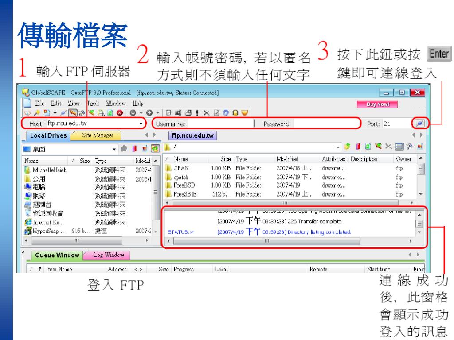Click the Connect button next to Port
The width and height of the screenshot is (454, 340).
coord(419,124)
